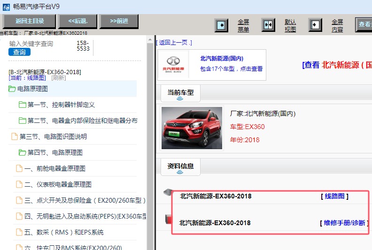Click the blue 查询 search button

point(19,52)
